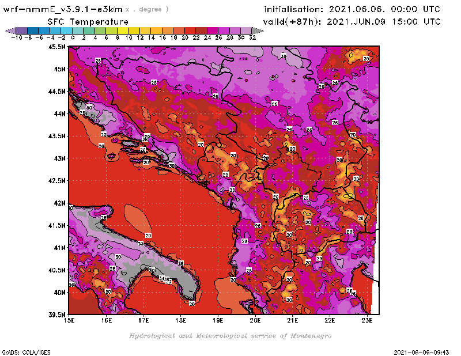Click legend swatch between 2 and 4
461x356 pixels.
tap(89, 31)
